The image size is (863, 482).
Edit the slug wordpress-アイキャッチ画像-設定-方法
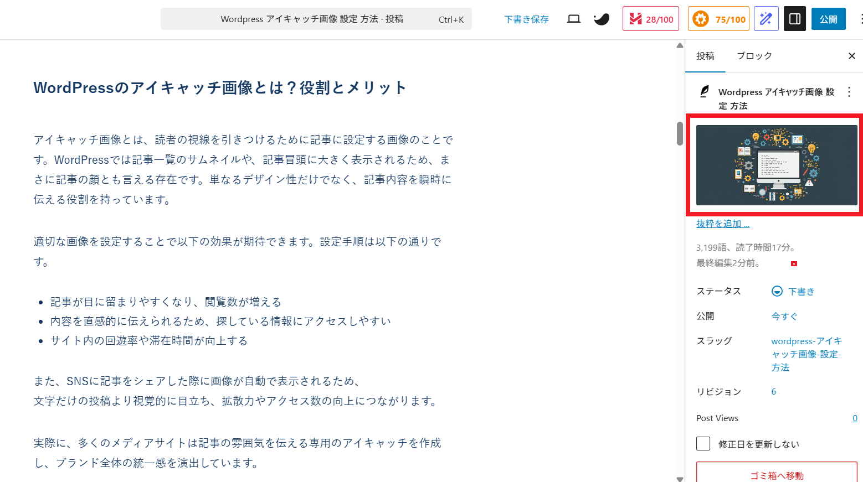coord(807,354)
